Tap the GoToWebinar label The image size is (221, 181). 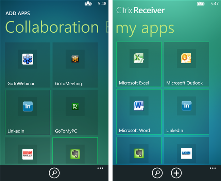pyautogui.click(x=21, y=83)
